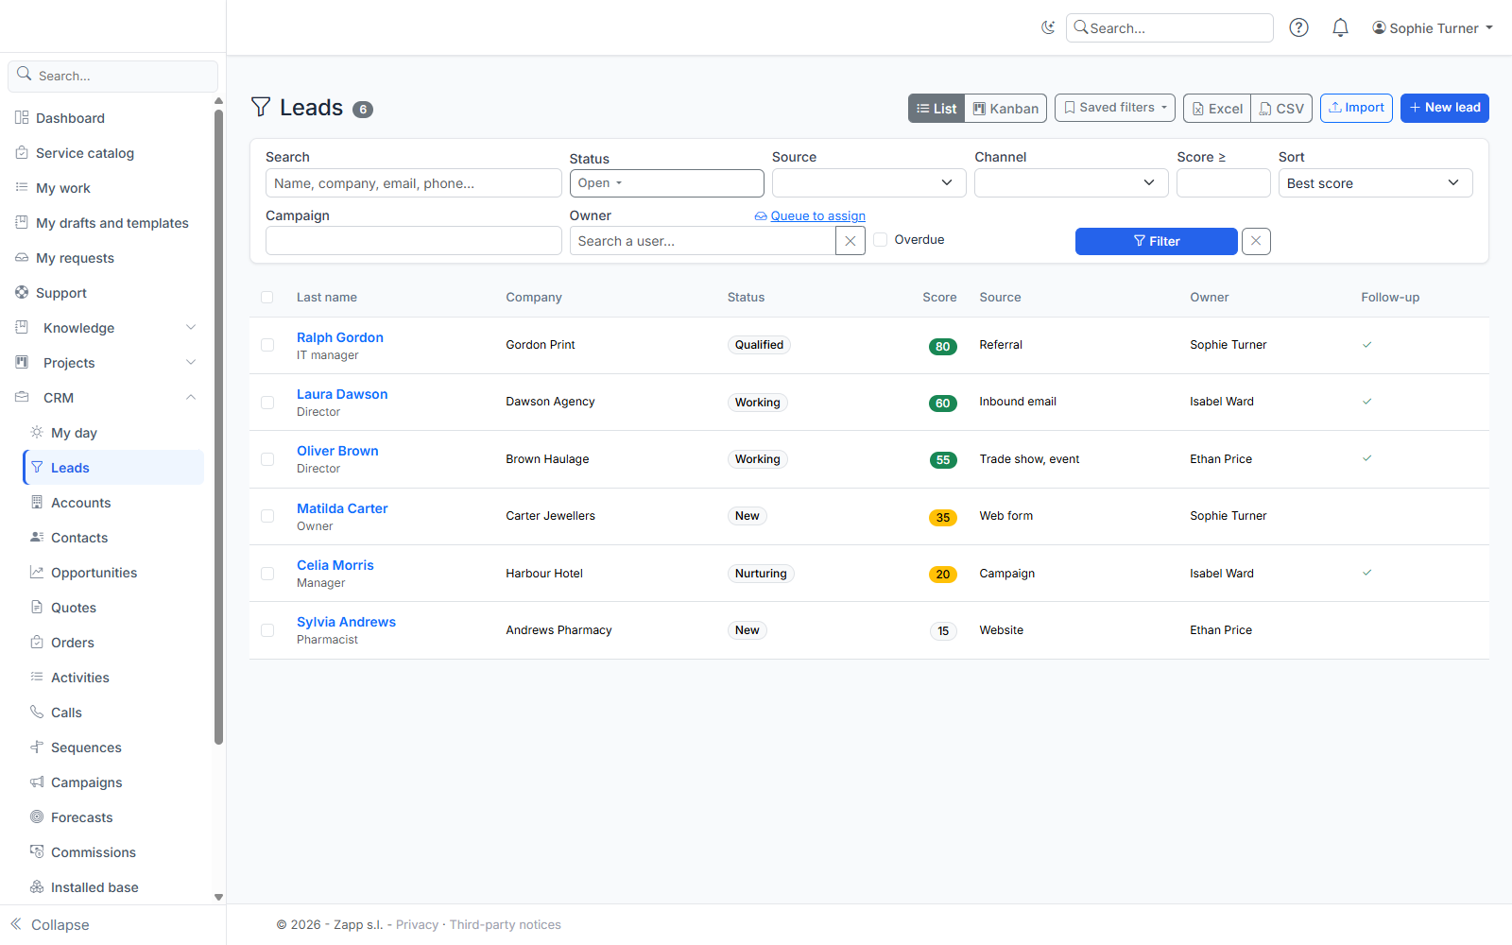Click Opportunities chart icon
Image resolution: width=1512 pixels, height=945 pixels.
(37, 573)
